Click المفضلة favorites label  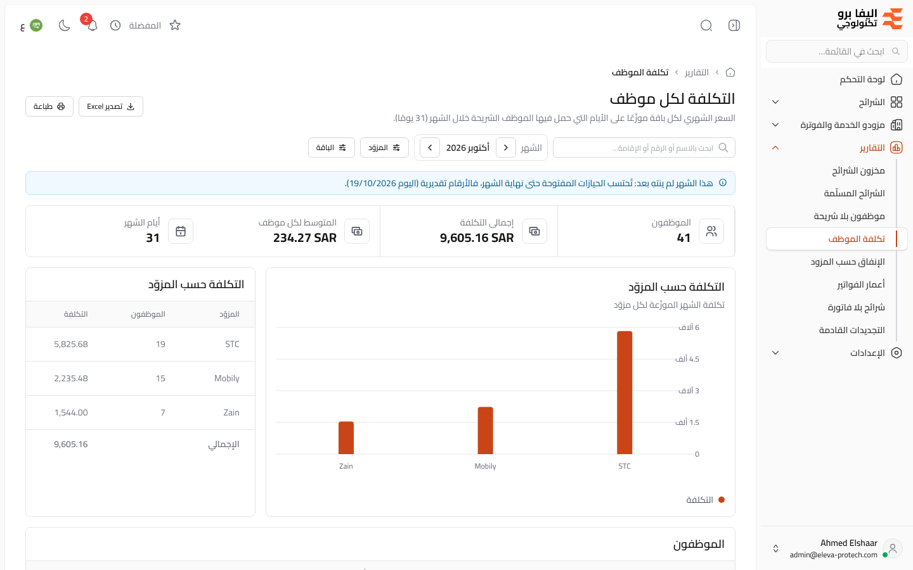(145, 25)
